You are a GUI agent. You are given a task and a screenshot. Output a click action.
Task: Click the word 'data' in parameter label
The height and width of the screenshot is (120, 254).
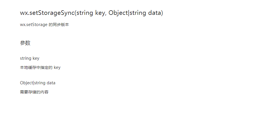point(51,83)
